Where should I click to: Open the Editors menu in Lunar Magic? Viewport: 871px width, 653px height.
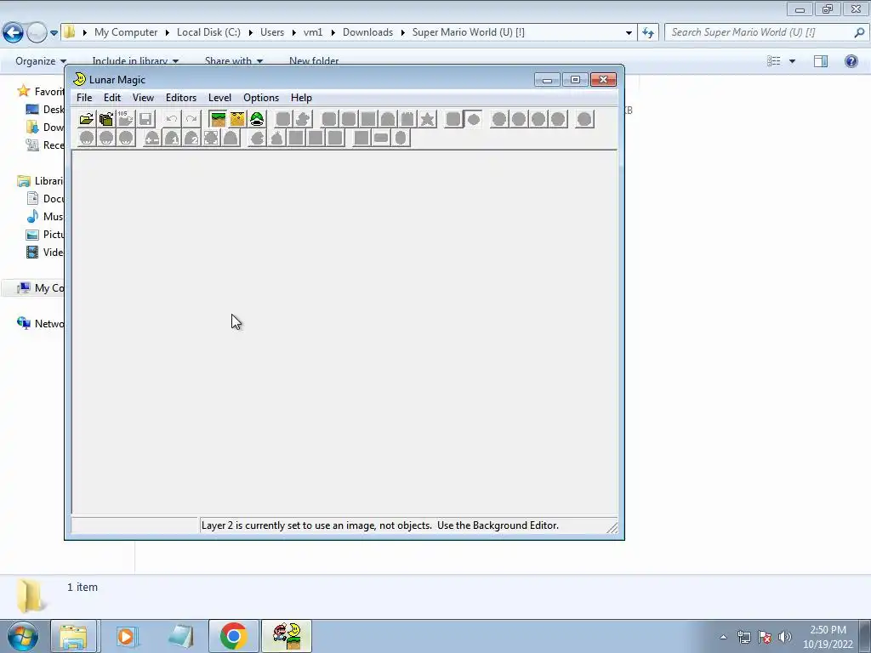coord(181,98)
